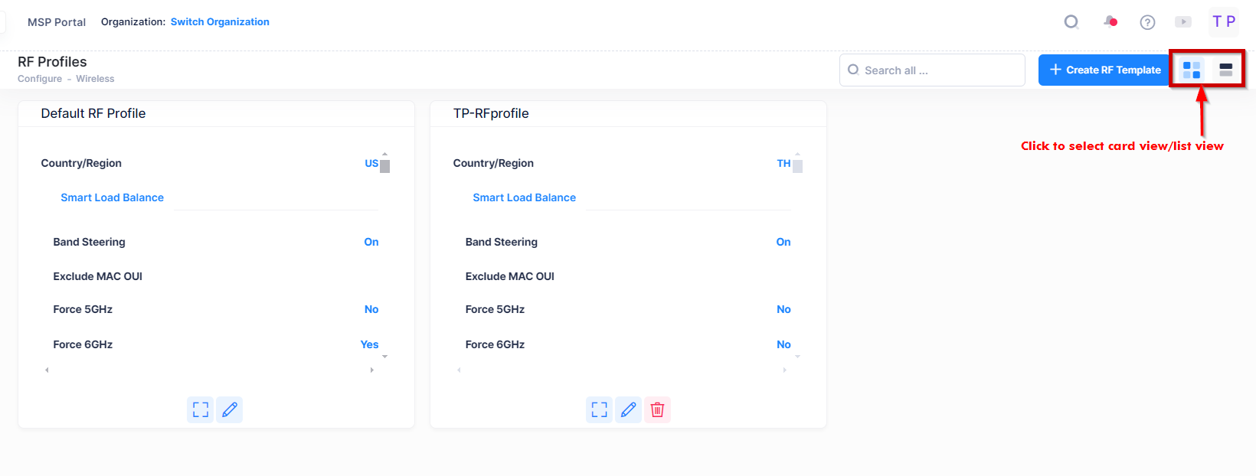Screen dimensions: 1256x476
Task: Create a new RF Template
Action: (x=1104, y=70)
